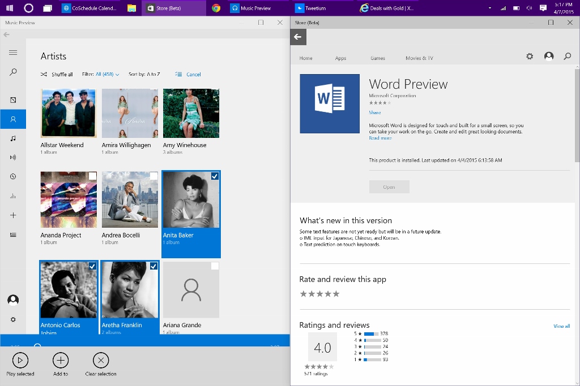Switch to Movies & TV tab
580x386 pixels.
pos(419,58)
